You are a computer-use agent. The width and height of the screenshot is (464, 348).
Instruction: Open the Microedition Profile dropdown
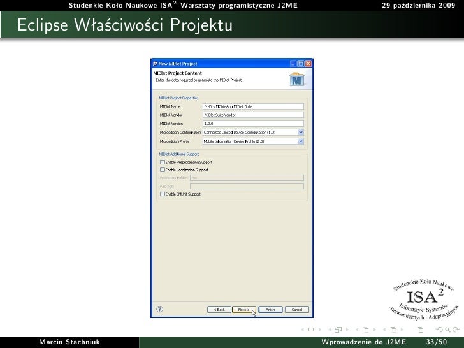point(301,141)
